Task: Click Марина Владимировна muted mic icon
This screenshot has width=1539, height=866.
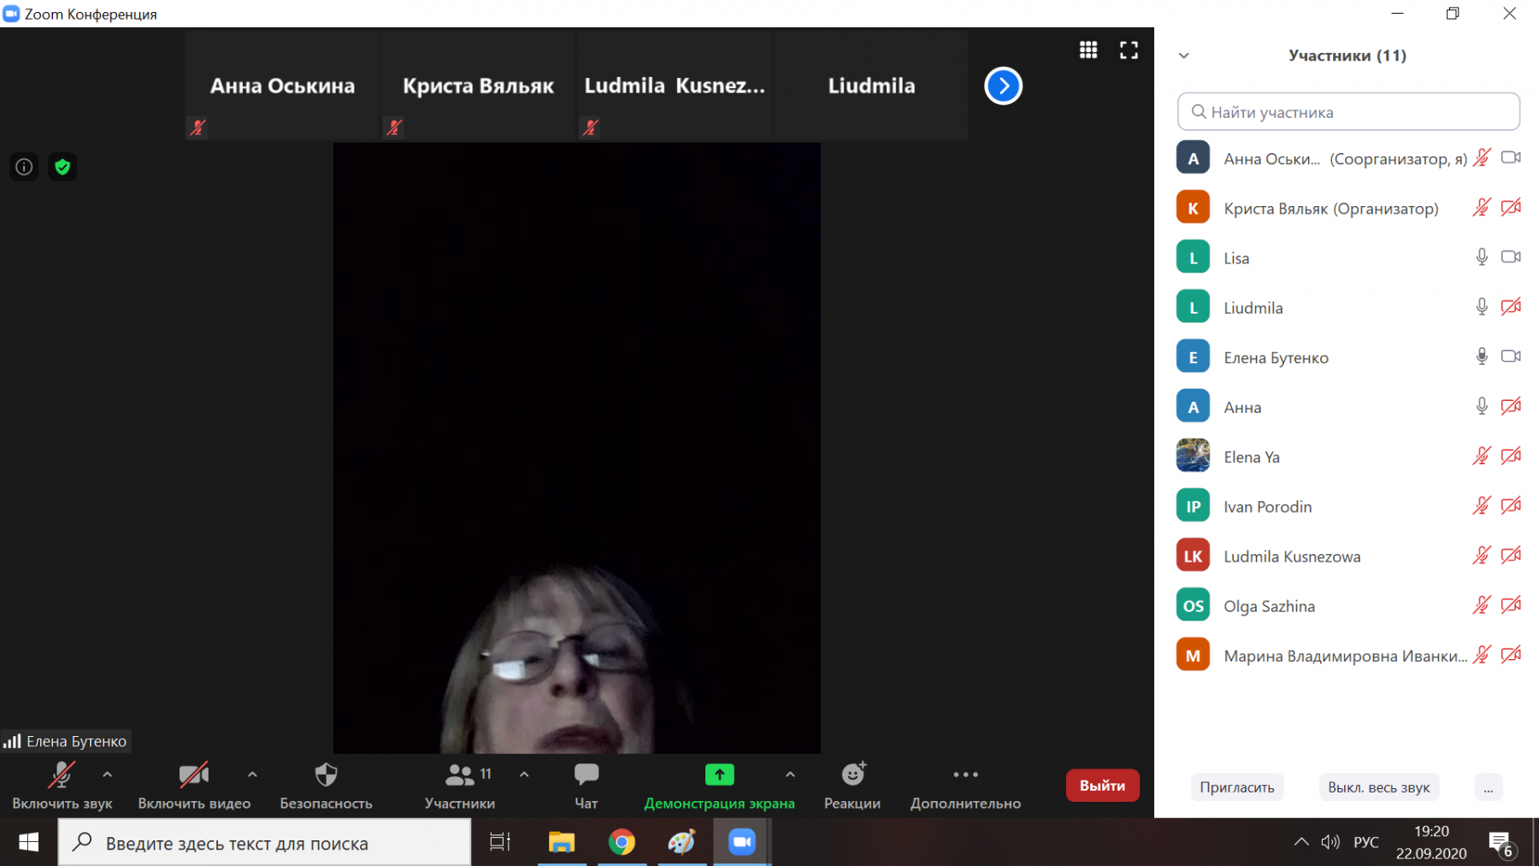Action: [1482, 654]
